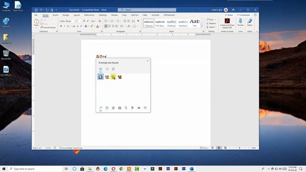Click the Decrease Indent icon
The height and width of the screenshot is (172, 306).
[125, 21]
